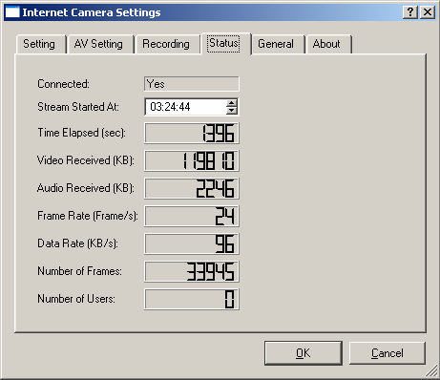
Task: Decrease Stream Started At time with down arrow
Action: point(232,111)
